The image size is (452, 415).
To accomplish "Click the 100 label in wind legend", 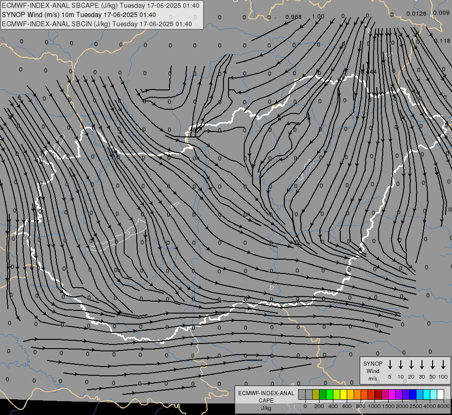I will pos(443,377).
